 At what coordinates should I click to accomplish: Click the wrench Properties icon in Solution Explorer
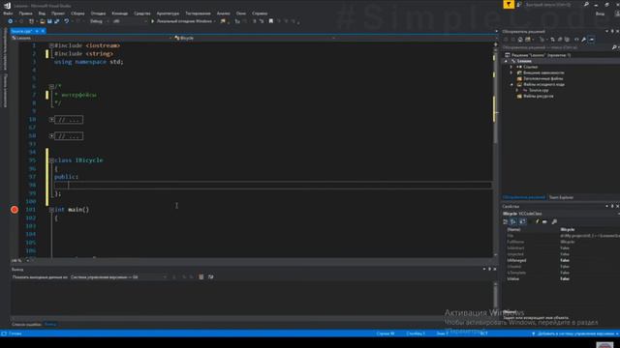pos(583,40)
